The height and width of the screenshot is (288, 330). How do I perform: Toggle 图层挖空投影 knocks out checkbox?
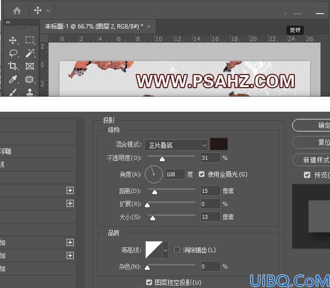pyautogui.click(x=149, y=282)
